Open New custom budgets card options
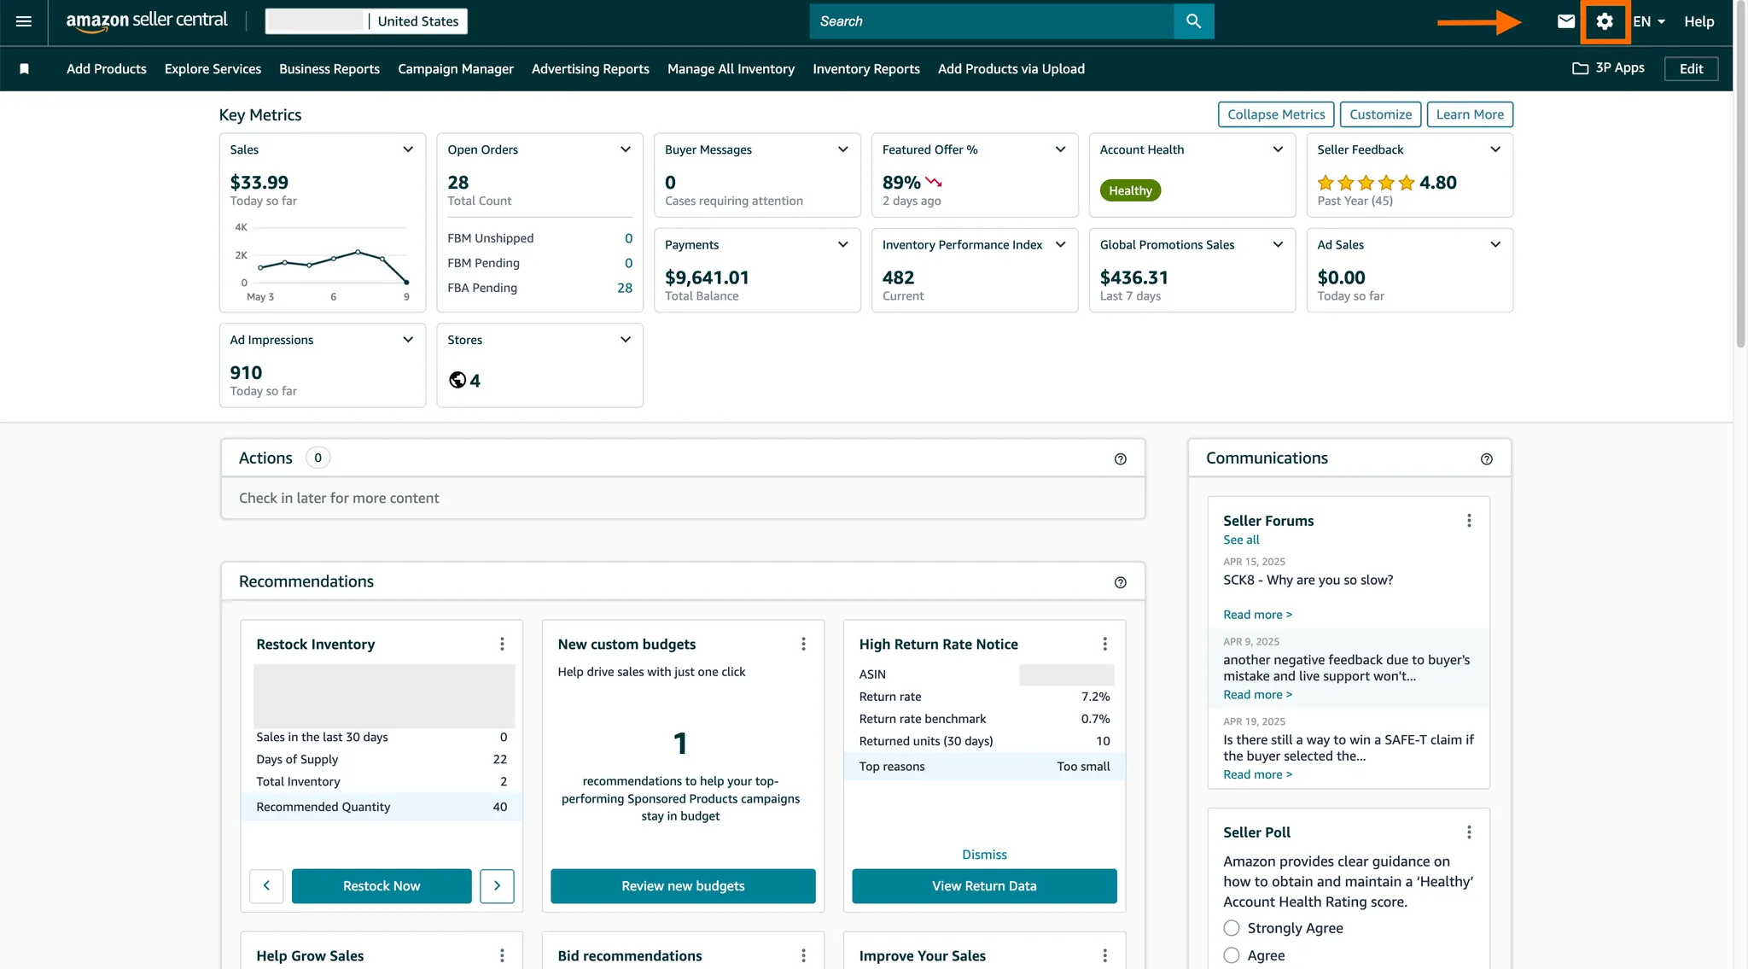 tap(803, 644)
